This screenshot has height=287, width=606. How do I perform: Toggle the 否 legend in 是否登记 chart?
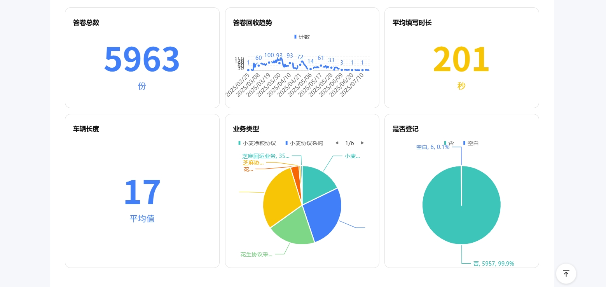click(449, 143)
